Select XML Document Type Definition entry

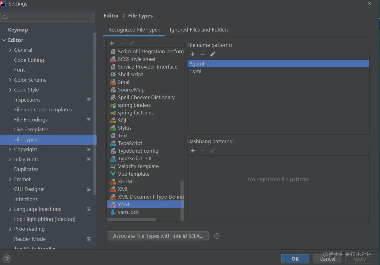click(145, 197)
